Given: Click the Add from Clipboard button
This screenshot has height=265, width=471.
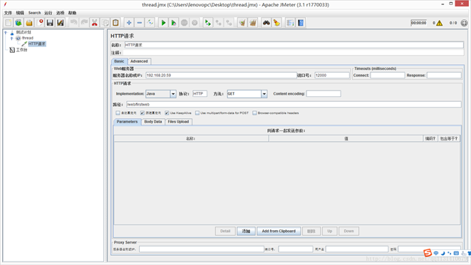Looking at the screenshot, I should click(x=279, y=231).
